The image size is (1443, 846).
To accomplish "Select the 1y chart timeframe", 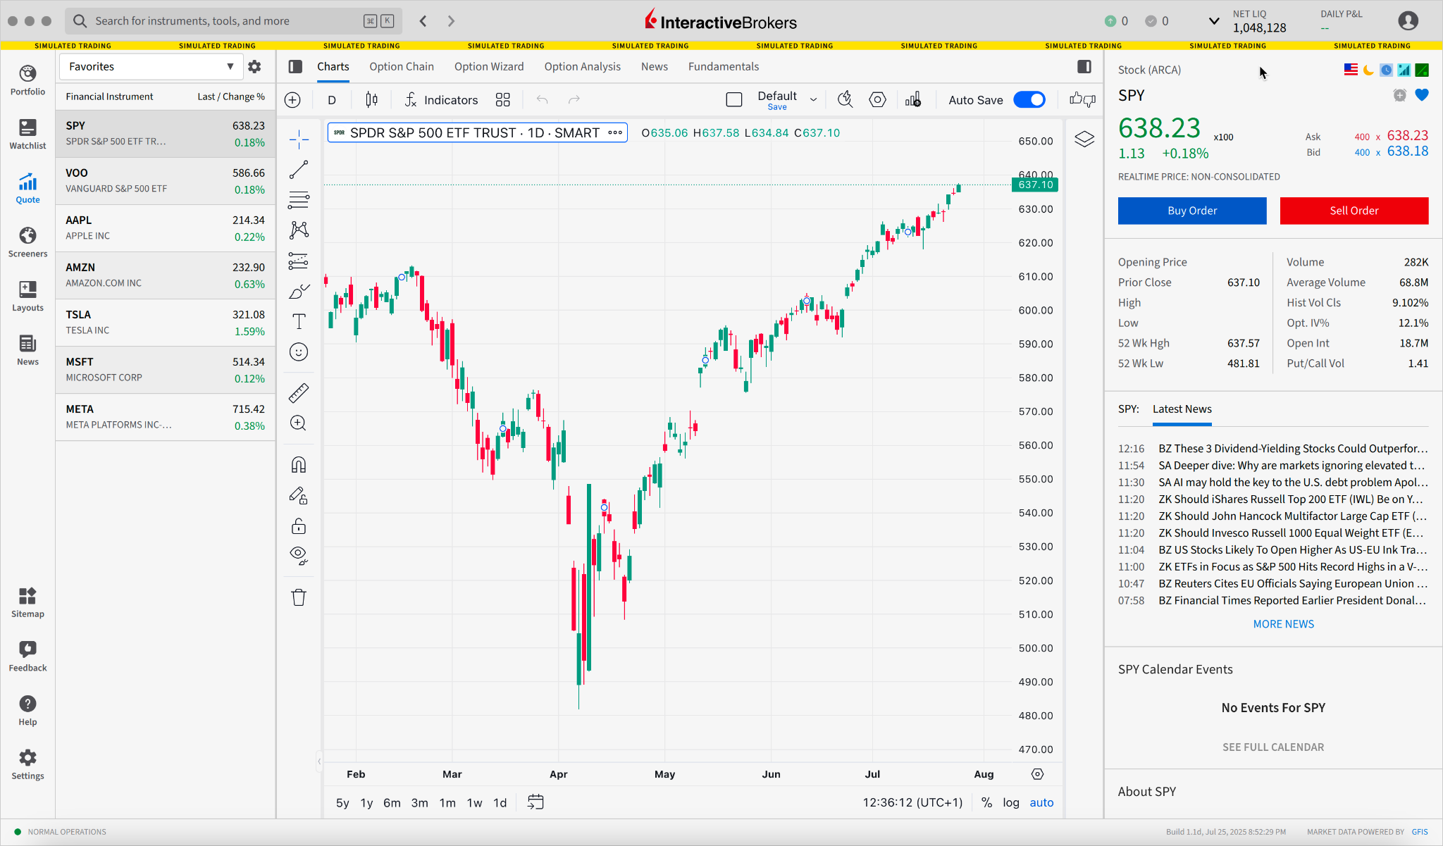I will click(366, 802).
